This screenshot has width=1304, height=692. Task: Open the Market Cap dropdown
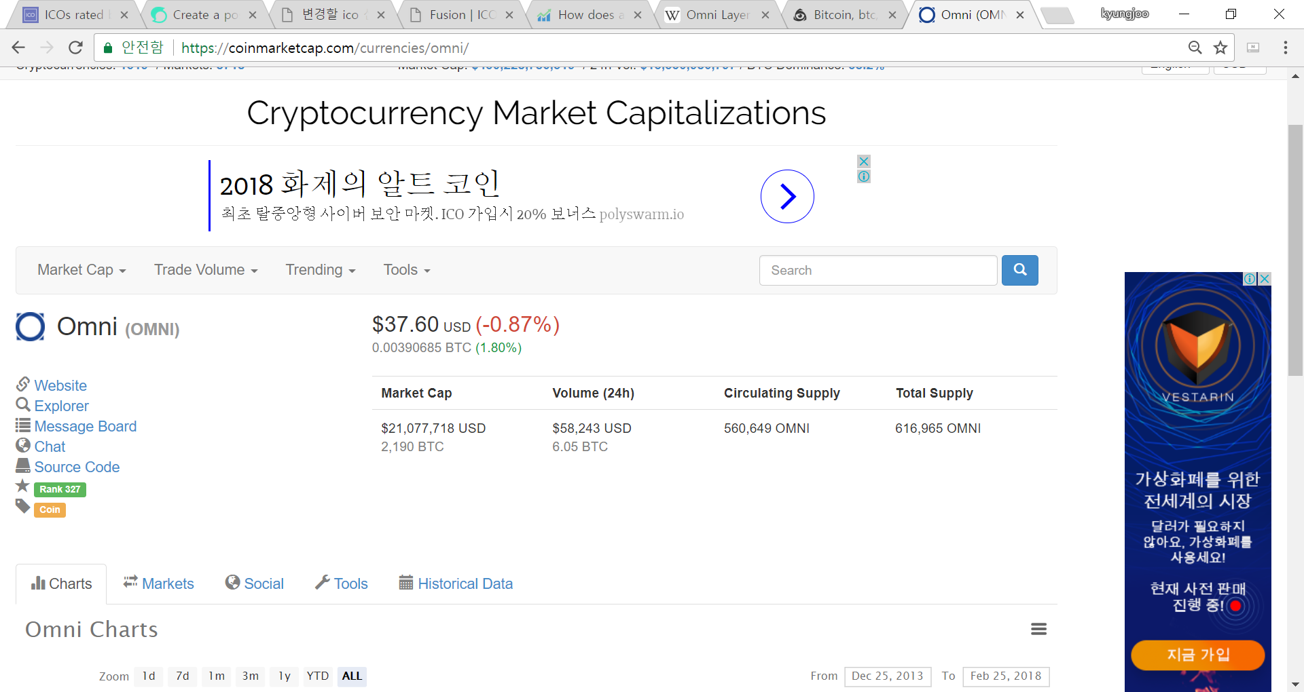click(81, 270)
